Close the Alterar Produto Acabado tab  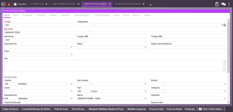110,4
